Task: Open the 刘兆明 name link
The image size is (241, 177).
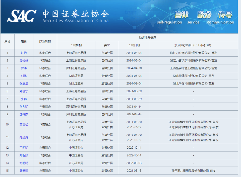Action: (x=24, y=107)
